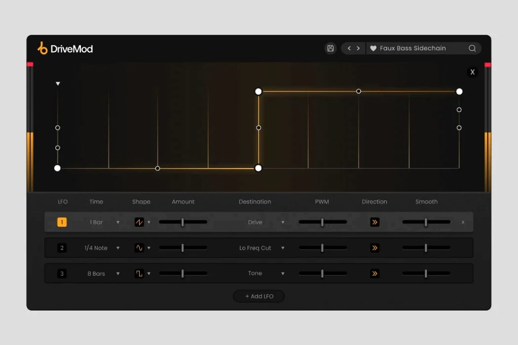Open preset search with magnifier icon
518x345 pixels.
pyautogui.click(x=472, y=48)
